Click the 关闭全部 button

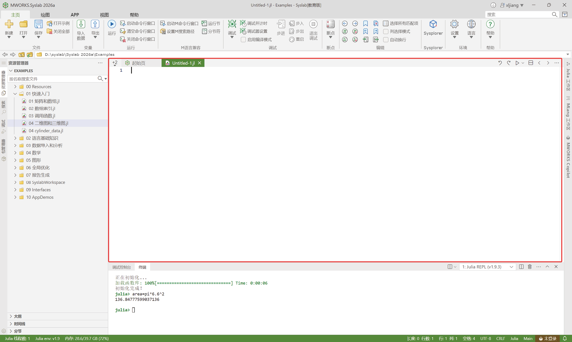[x=58, y=31]
